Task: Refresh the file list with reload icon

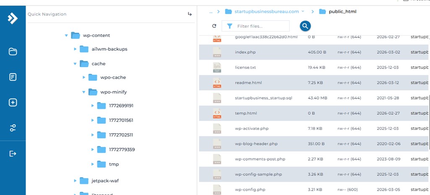Action: click(214, 26)
